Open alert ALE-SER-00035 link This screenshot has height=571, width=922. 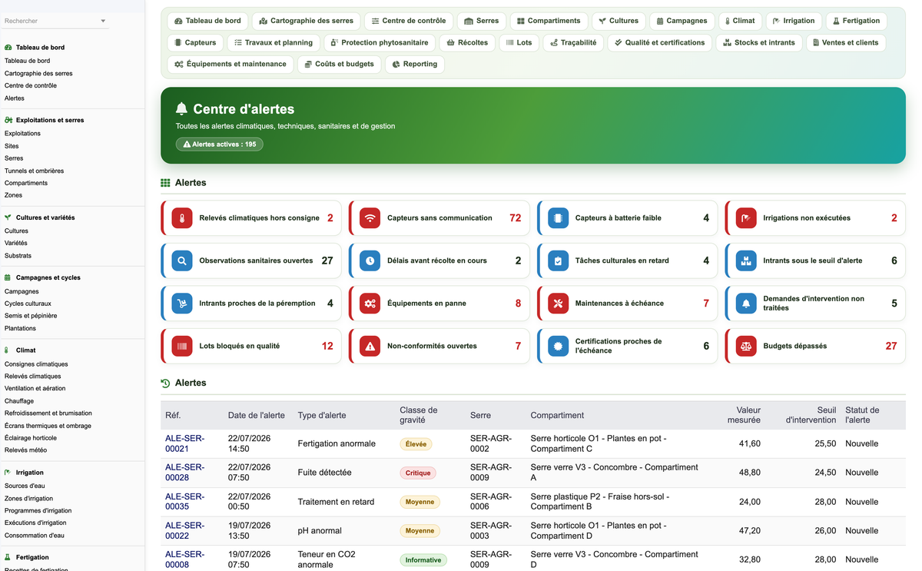(x=184, y=502)
